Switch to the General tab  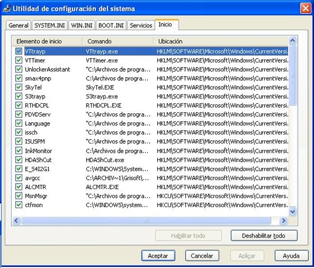[x=18, y=26]
